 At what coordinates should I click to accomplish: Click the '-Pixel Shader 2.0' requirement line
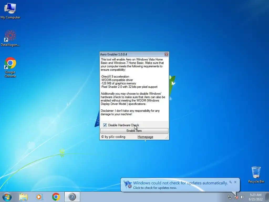pyautogui.click(x=129, y=87)
